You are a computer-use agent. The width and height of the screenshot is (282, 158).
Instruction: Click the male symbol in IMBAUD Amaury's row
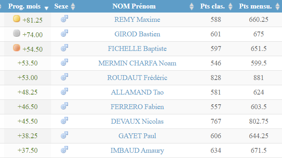tap(64, 150)
